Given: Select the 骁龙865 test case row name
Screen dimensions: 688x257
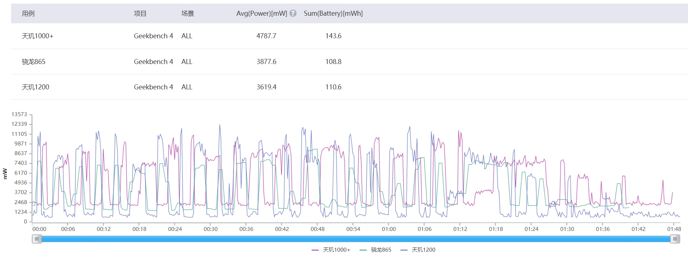Looking at the screenshot, I should (34, 61).
